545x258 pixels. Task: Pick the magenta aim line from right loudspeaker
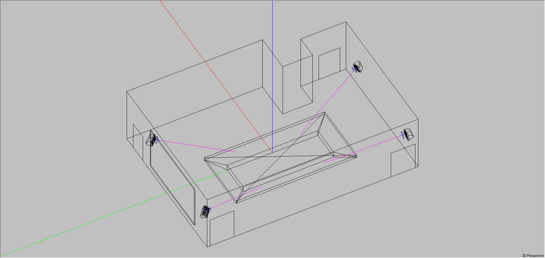pos(377,147)
